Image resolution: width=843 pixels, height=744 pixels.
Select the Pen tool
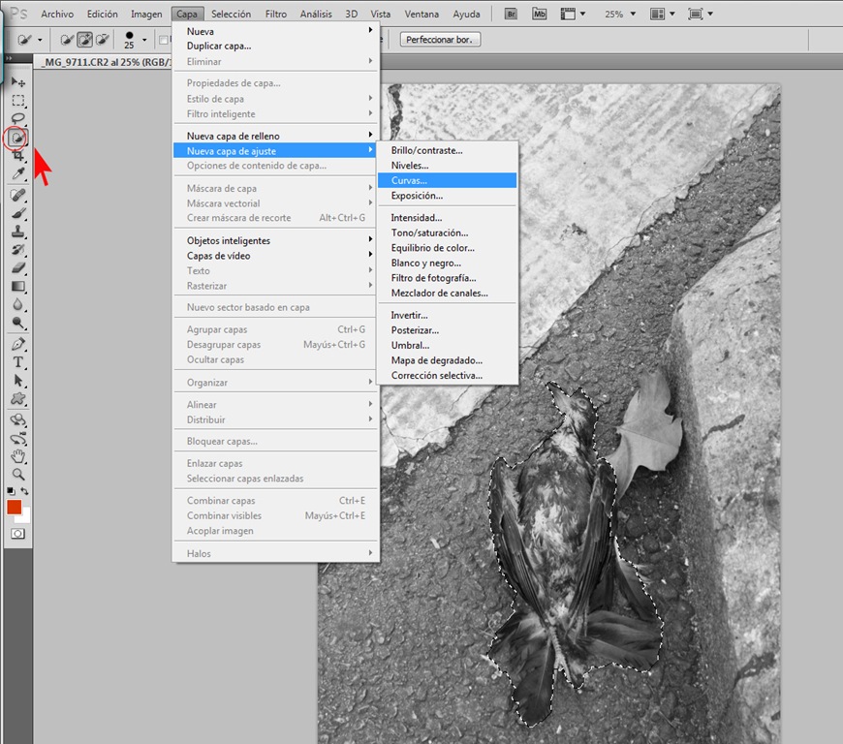point(17,344)
